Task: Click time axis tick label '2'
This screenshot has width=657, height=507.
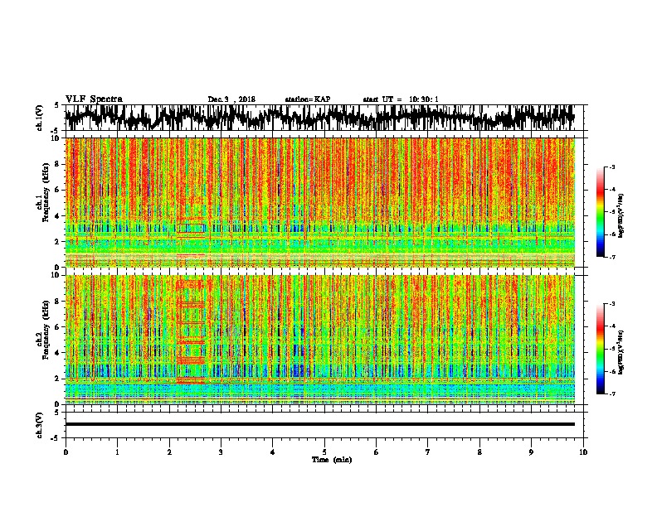Action: tap(169, 452)
